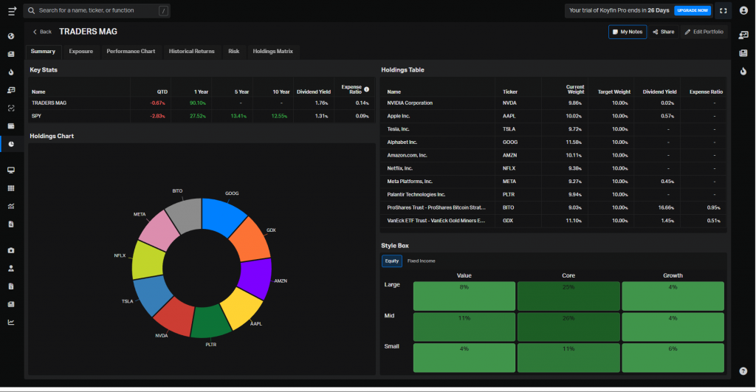Select the Tesla, Inc. holdings row
The width and height of the screenshot is (756, 392).
[x=554, y=129]
